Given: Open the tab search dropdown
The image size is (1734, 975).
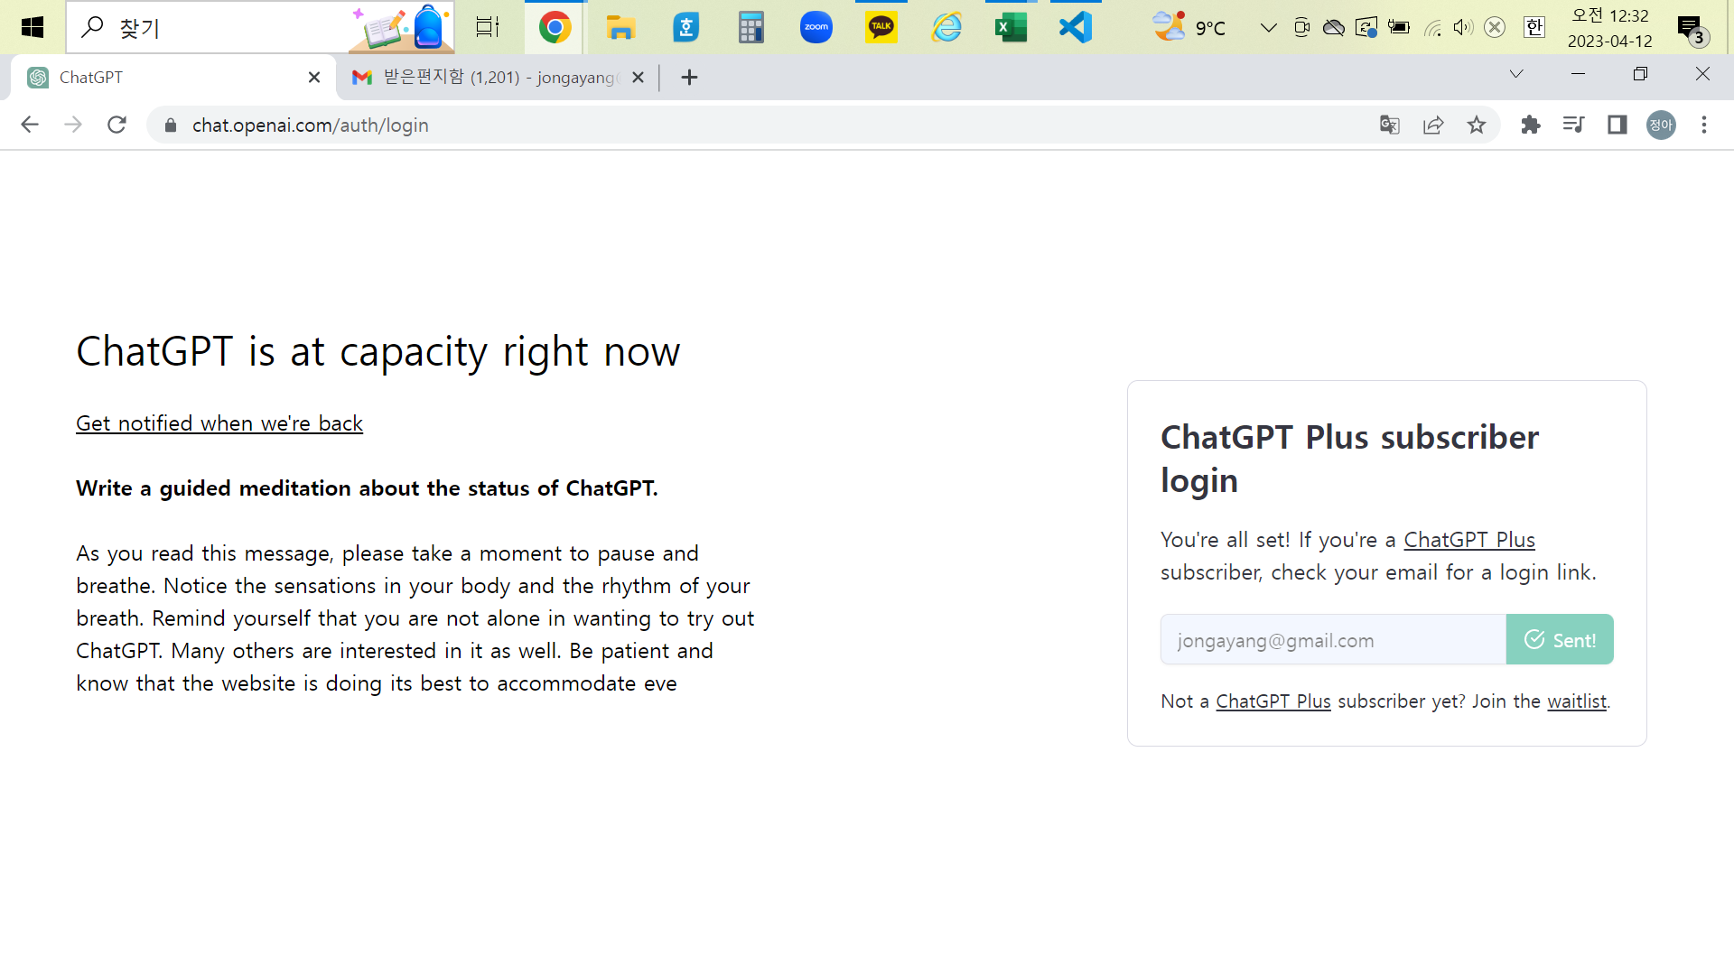Looking at the screenshot, I should point(1516,74).
